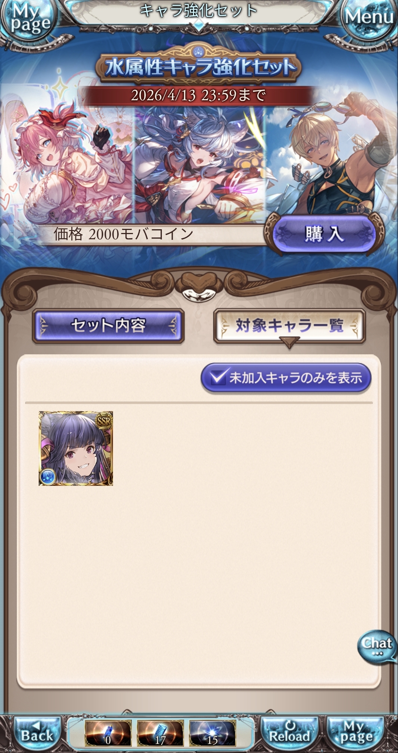Viewport: 398px width, 753px height.
Task: Go to My page from bottom bar
Action: click(355, 732)
